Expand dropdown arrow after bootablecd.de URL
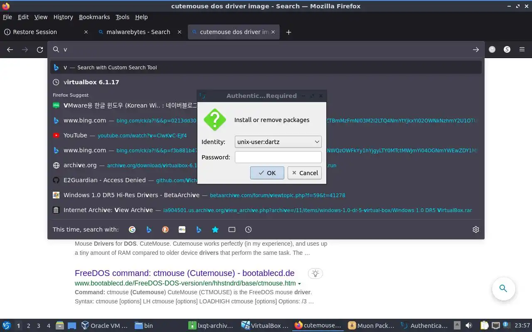This screenshot has width=532, height=332. (299, 283)
